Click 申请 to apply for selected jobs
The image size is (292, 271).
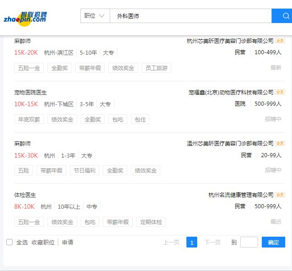click(68, 243)
